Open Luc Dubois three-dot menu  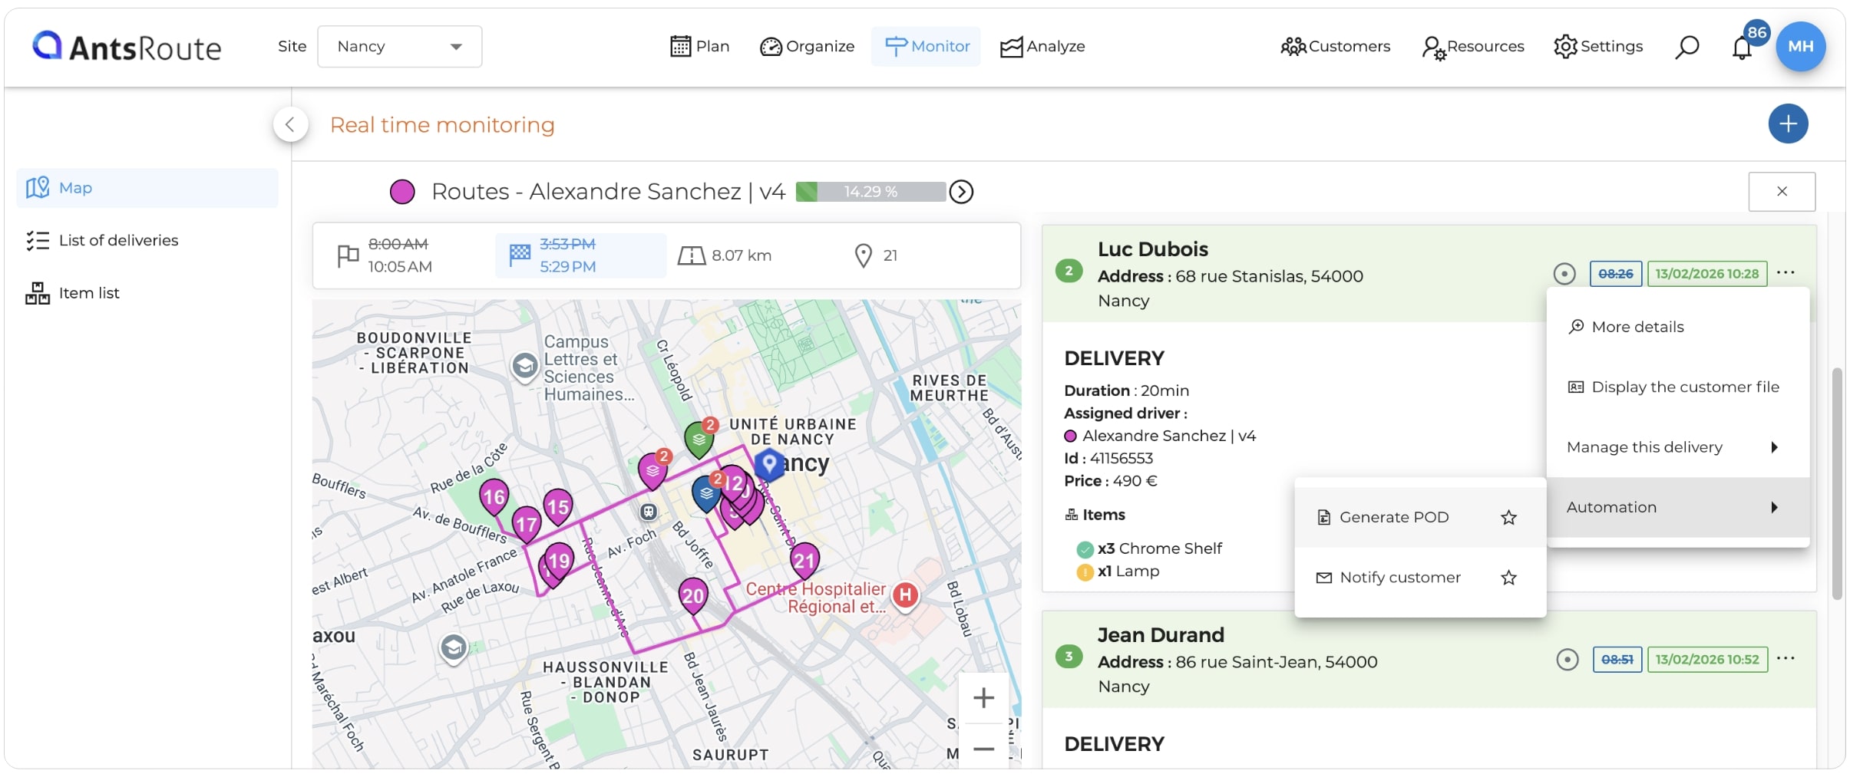tap(1786, 272)
